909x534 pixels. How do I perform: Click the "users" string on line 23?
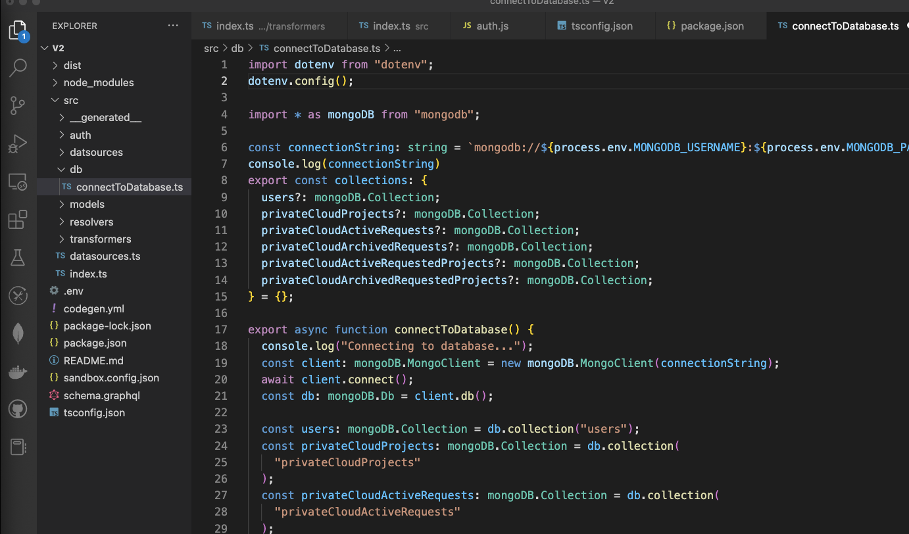(603, 429)
